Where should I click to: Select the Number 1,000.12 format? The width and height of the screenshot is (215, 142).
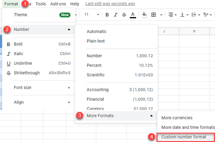[116, 56]
